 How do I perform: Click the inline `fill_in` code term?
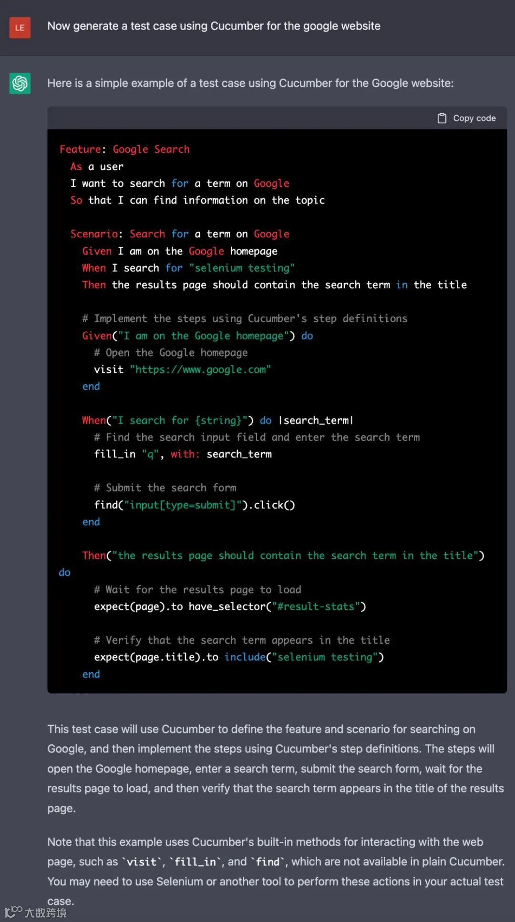tap(196, 862)
